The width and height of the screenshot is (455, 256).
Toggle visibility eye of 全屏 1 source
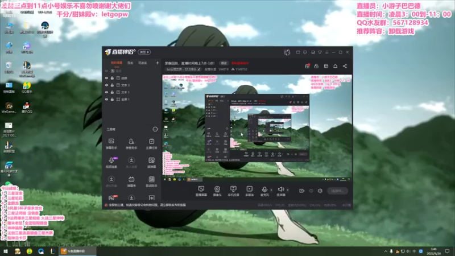pyautogui.click(x=106, y=99)
